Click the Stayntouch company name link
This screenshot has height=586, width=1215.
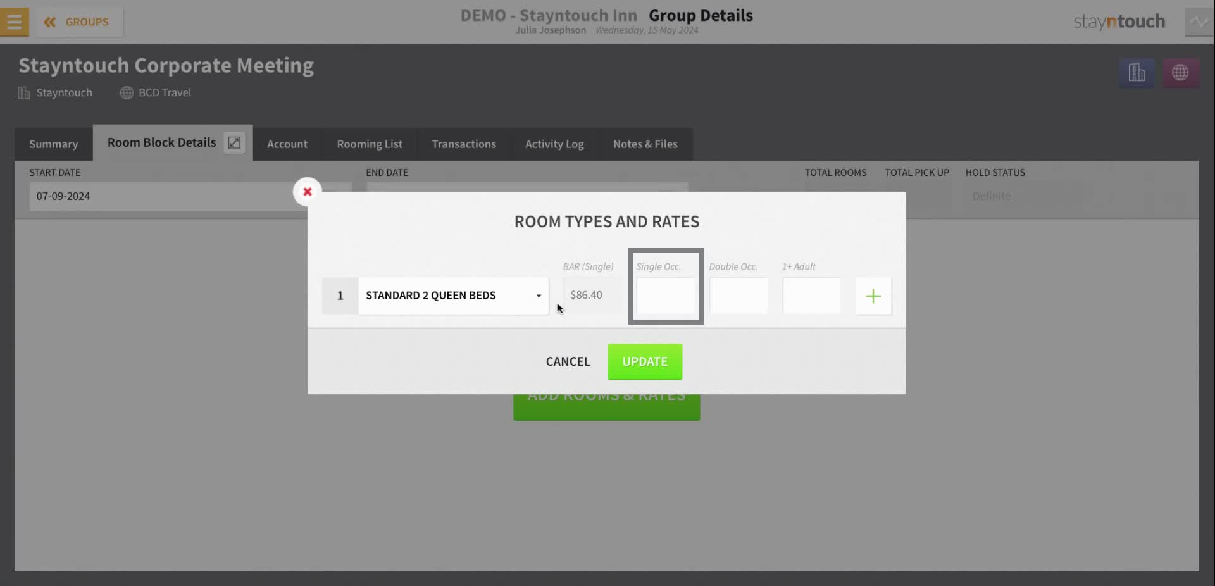tap(64, 92)
